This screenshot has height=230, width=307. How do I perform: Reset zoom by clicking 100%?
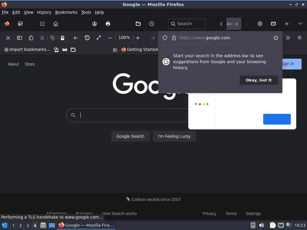[x=124, y=37]
